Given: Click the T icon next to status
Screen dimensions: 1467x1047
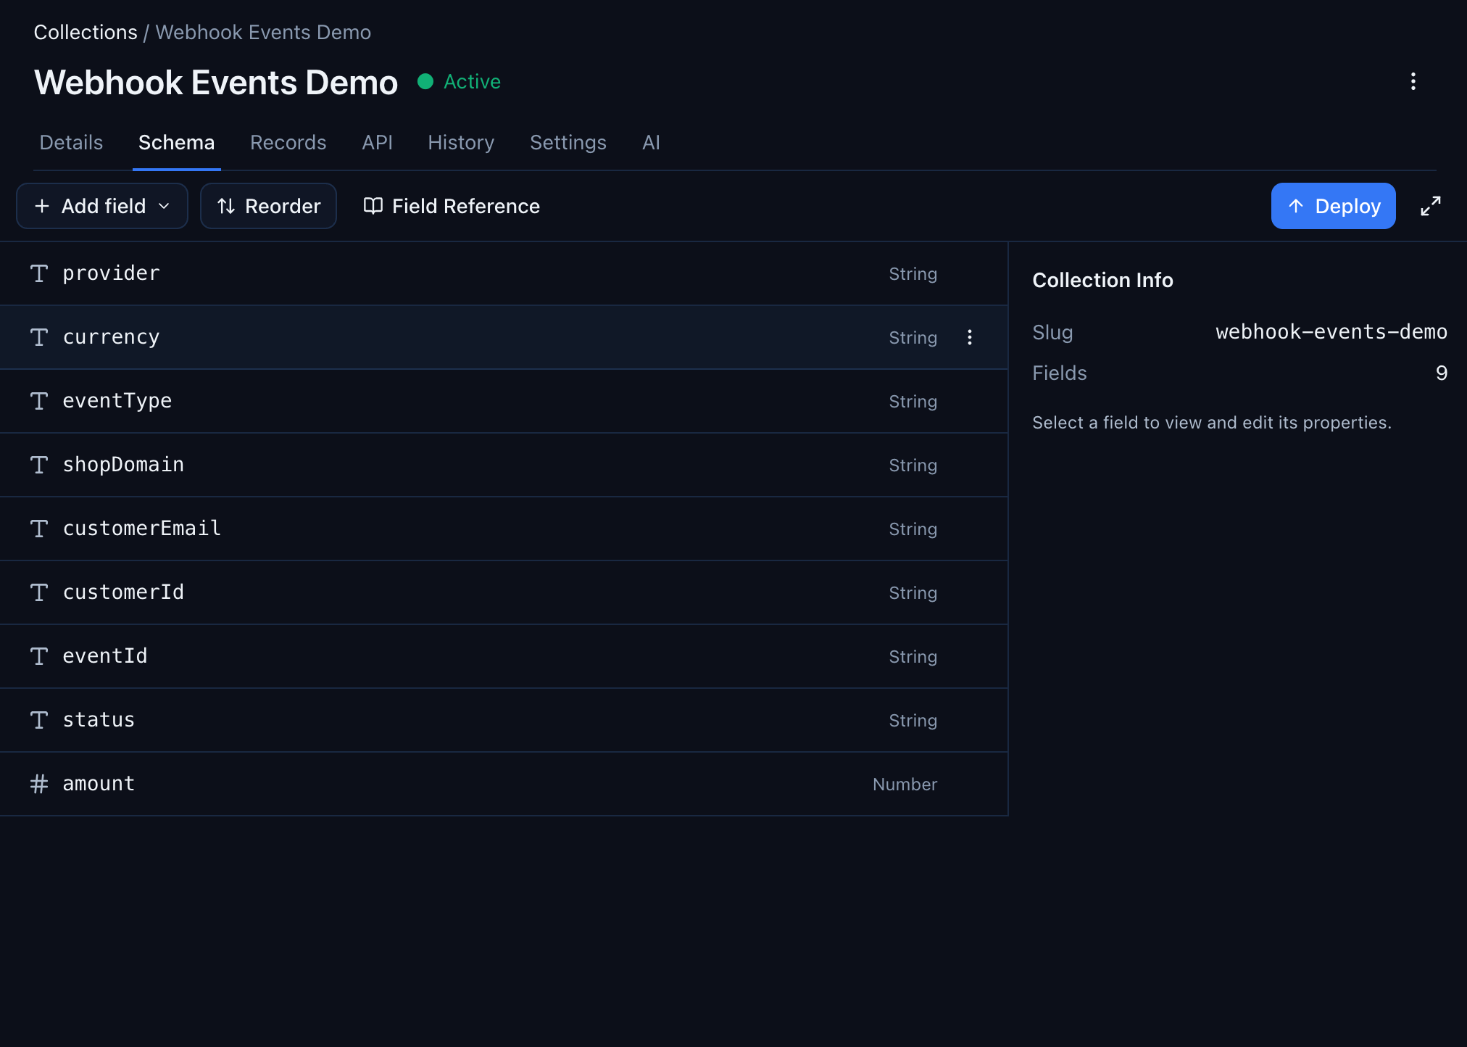Looking at the screenshot, I should tap(39, 720).
